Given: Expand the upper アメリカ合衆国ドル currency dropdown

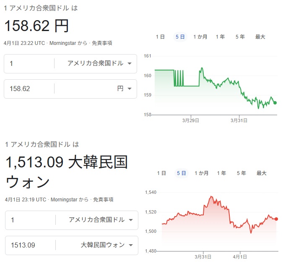Looking at the screenshot, I should (x=100, y=63).
